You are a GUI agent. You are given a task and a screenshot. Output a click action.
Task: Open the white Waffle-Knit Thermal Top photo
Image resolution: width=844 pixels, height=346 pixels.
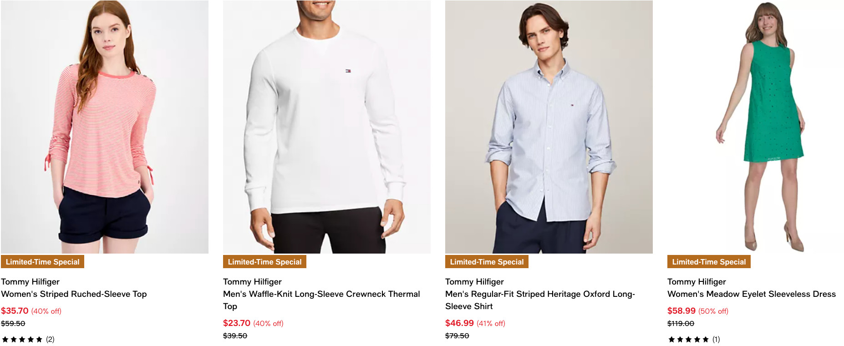pos(326,127)
